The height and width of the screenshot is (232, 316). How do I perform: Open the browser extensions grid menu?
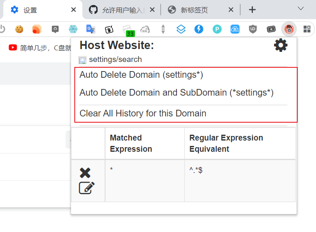click(307, 29)
